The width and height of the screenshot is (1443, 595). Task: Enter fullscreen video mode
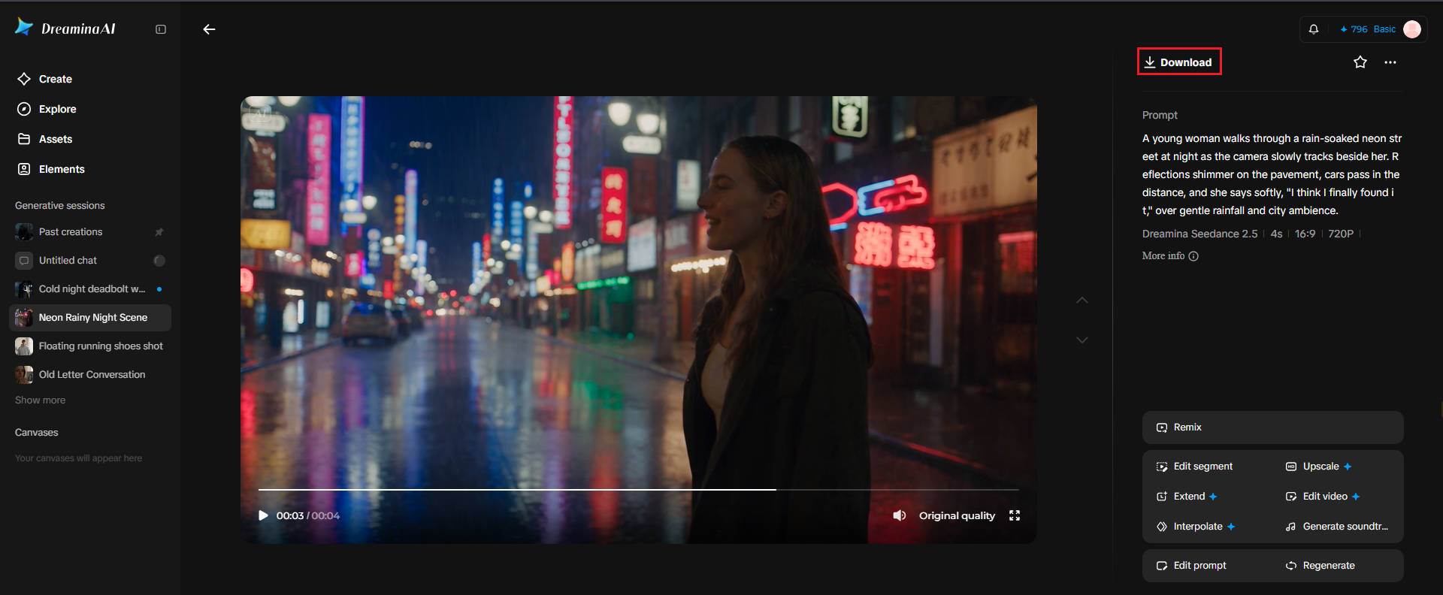(1015, 515)
